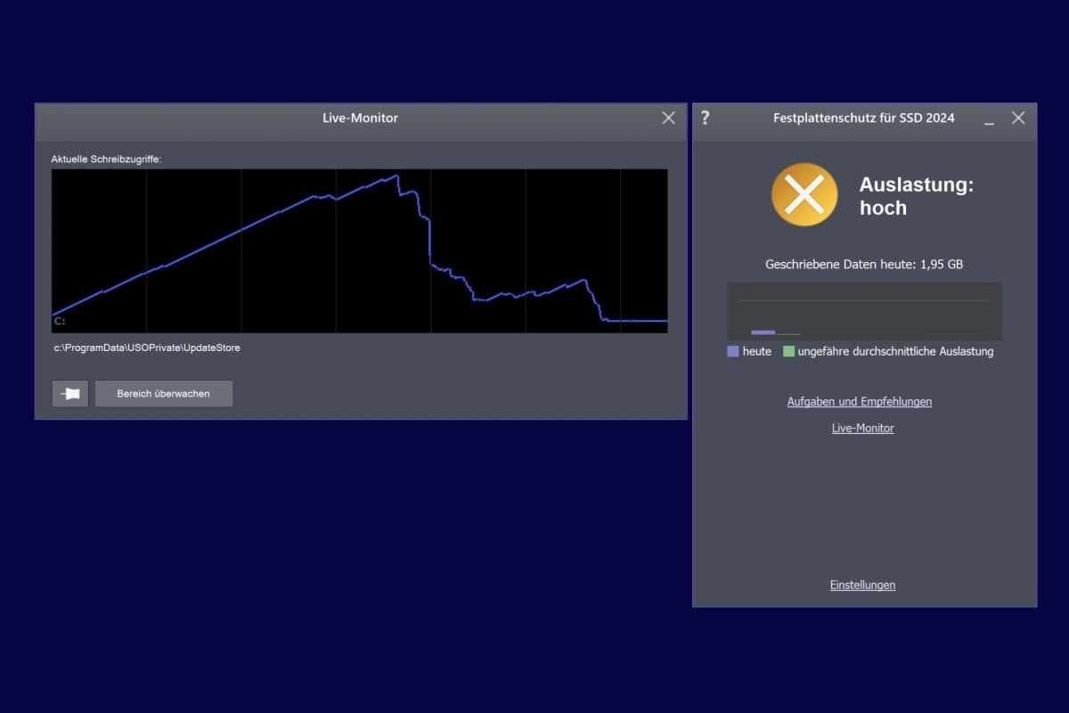Screen dimensions: 1069x713
Task: Click the daily usage bar chart
Action: click(x=863, y=311)
